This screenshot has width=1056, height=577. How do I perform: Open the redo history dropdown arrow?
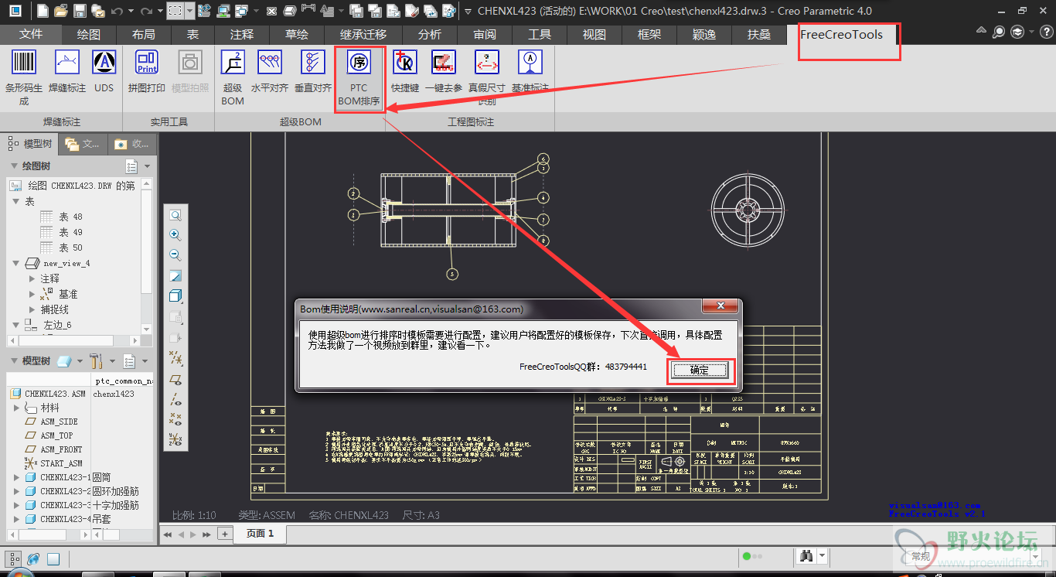click(x=162, y=12)
